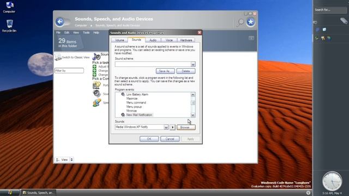Click the Switch to Classic View link
Viewport: 349px width, 196px height.
(76, 57)
